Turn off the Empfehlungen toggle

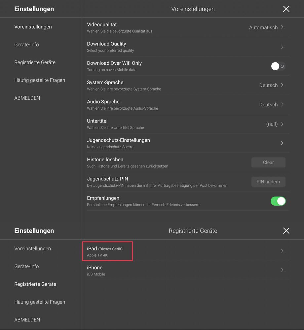click(x=278, y=201)
